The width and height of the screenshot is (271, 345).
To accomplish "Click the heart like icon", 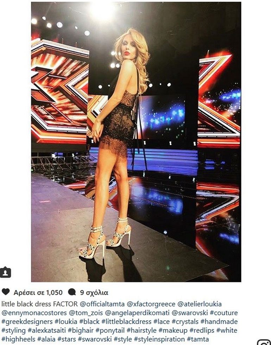I will [6, 292].
